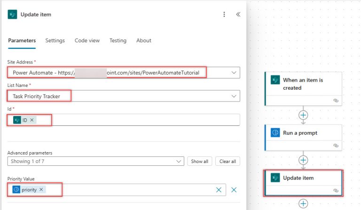Click the Clear all button
The image size is (361, 210).
tap(228, 161)
